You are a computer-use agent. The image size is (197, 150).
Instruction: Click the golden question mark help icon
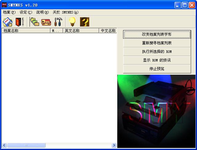85,22
